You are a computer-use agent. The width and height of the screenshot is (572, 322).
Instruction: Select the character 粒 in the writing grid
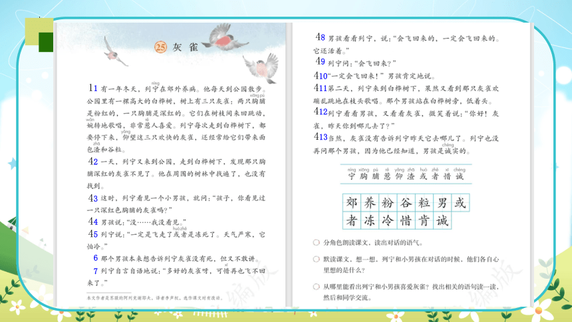click(x=424, y=203)
